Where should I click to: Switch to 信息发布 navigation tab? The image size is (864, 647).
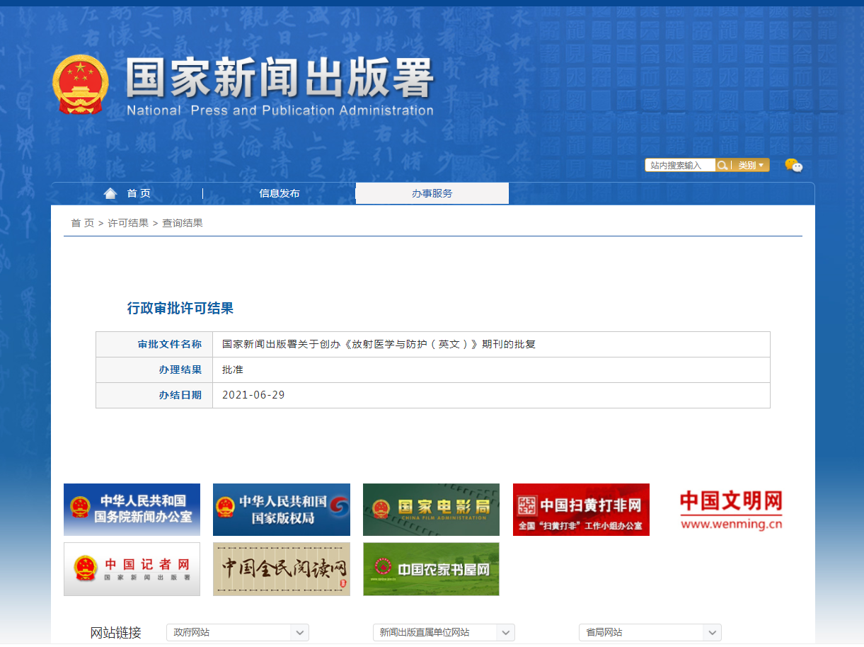click(279, 193)
